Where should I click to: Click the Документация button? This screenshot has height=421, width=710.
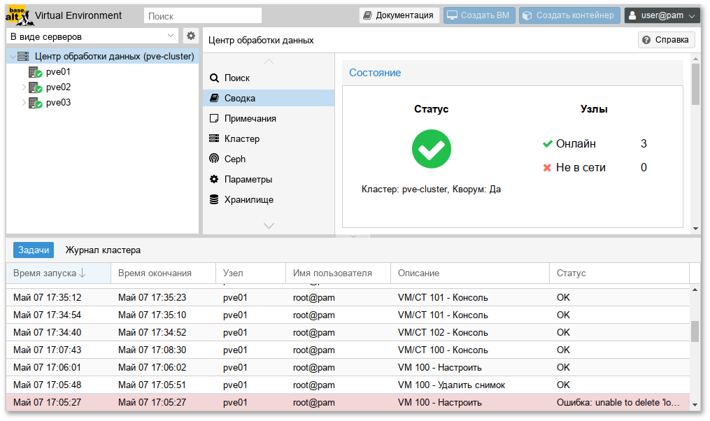pos(399,15)
